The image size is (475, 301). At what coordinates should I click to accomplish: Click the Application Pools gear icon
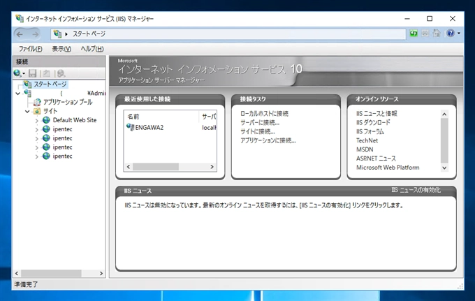(x=37, y=102)
